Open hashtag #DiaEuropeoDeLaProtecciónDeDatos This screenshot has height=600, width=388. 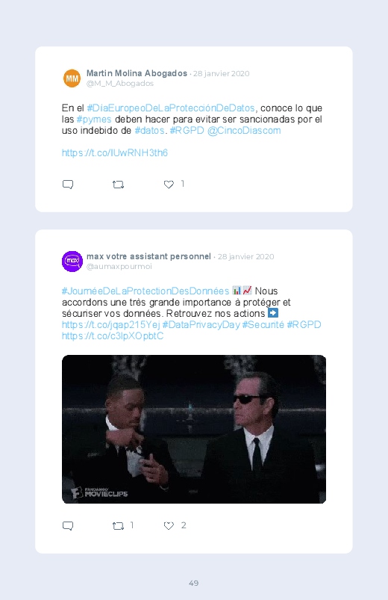(170, 108)
